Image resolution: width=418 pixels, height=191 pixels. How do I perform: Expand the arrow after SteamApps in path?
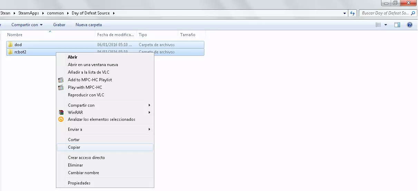[43, 13]
